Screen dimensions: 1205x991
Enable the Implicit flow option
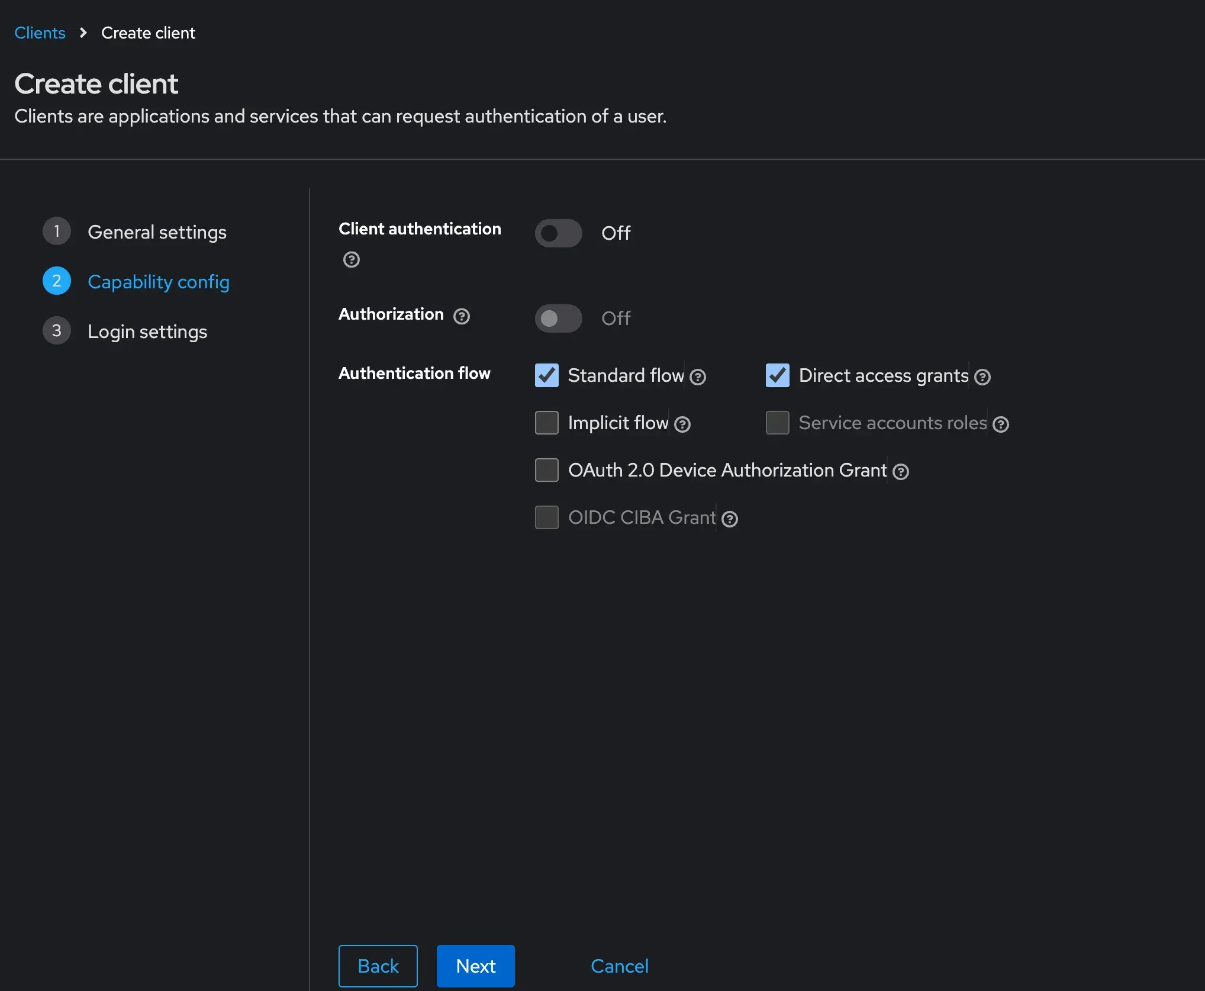(x=546, y=423)
